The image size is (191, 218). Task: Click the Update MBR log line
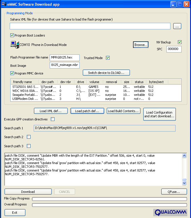pyautogui.click(x=80, y=157)
